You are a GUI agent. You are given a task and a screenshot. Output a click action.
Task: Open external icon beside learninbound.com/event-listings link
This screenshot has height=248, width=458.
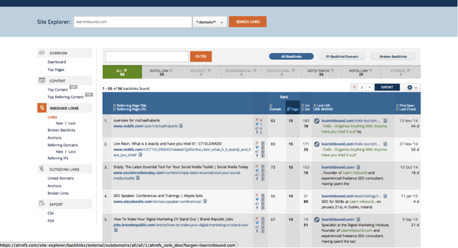(385, 196)
